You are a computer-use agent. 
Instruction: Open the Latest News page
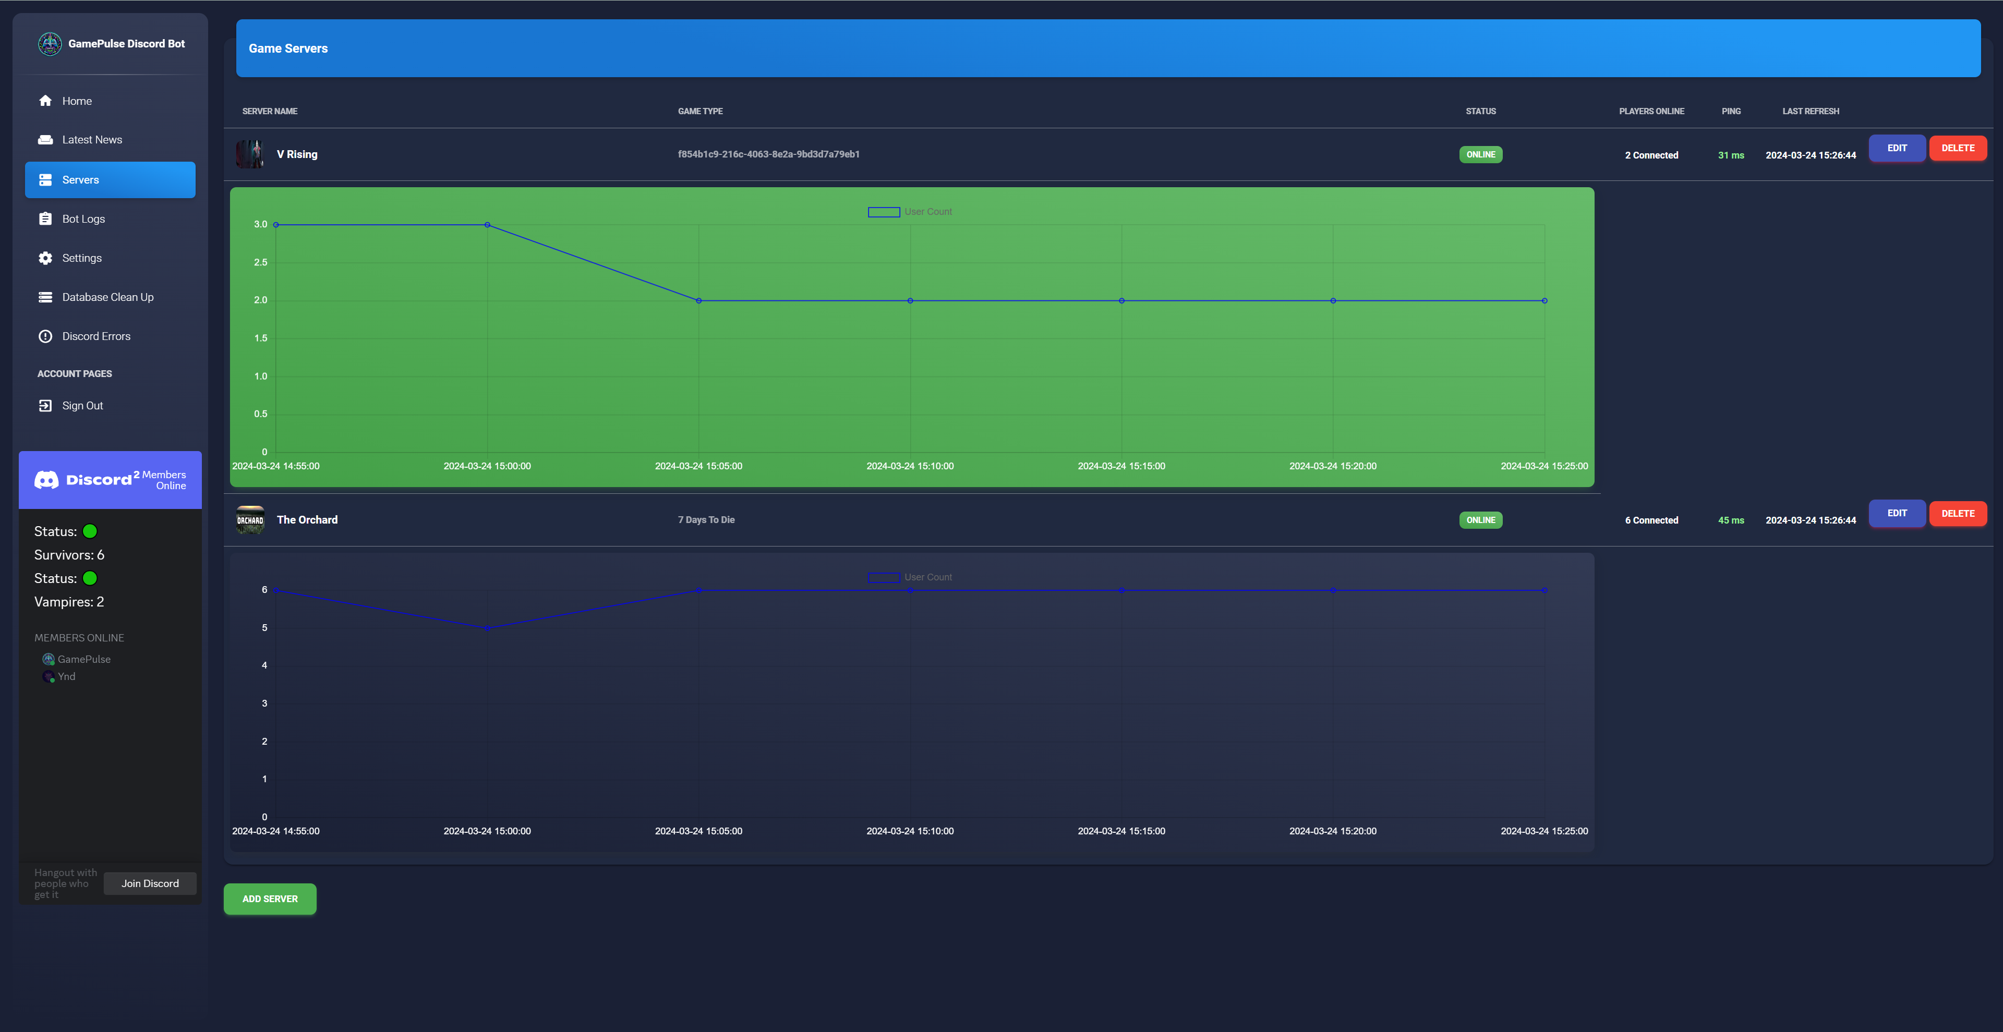click(92, 140)
